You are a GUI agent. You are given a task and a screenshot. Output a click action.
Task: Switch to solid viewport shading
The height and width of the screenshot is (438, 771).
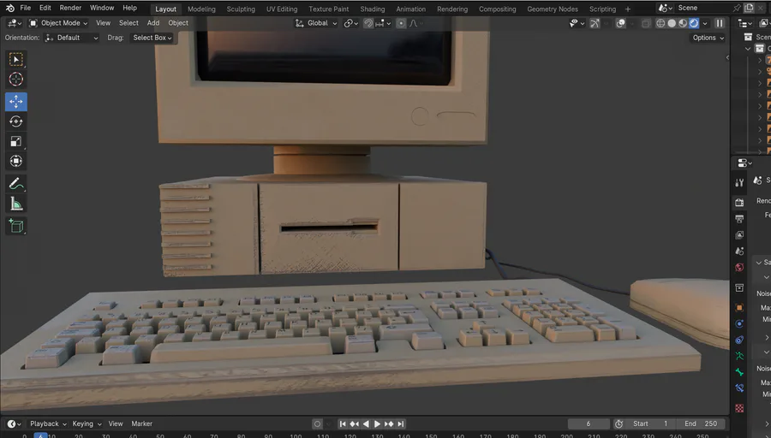[672, 23]
